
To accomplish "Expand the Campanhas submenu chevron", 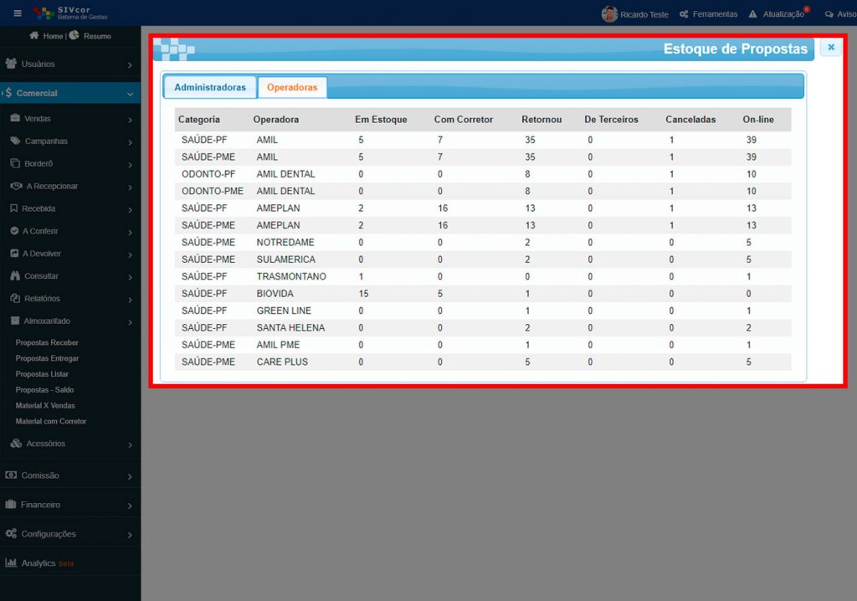I will [x=130, y=142].
